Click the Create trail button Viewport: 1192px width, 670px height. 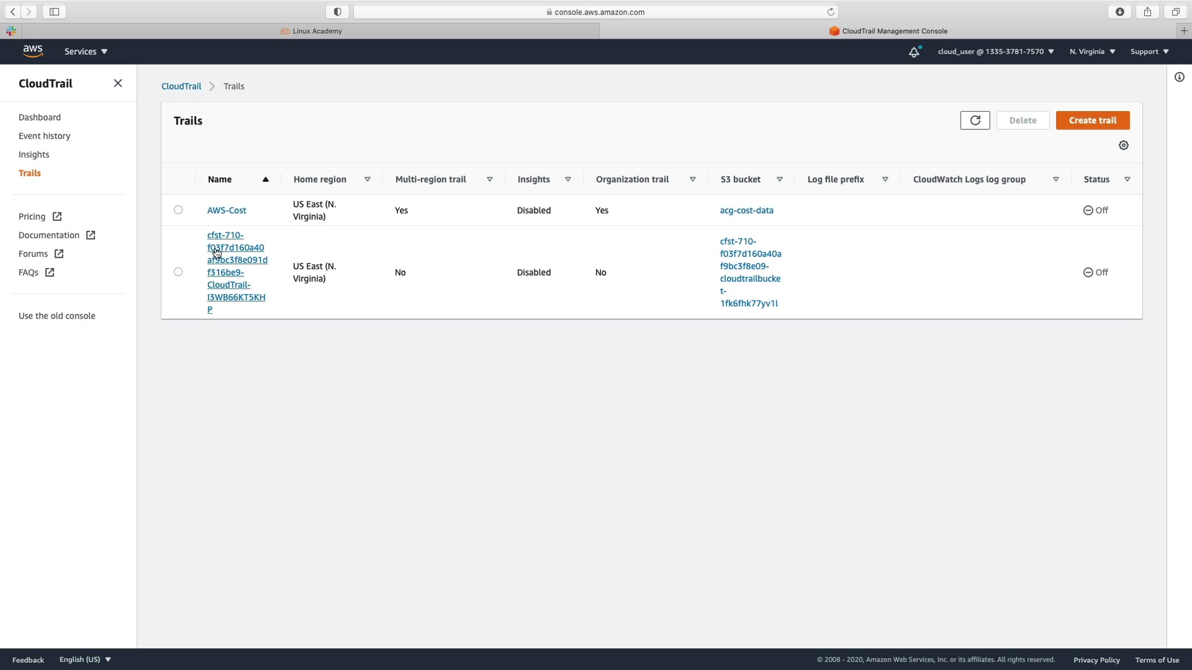[1092, 120]
